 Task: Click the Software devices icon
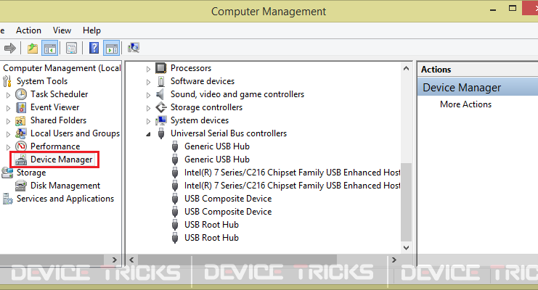click(x=161, y=81)
